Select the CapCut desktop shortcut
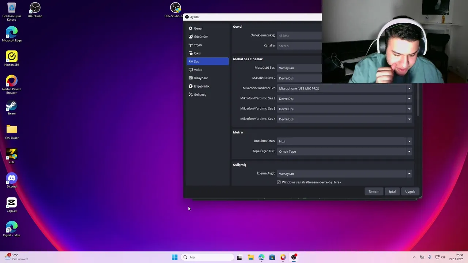The width and height of the screenshot is (468, 263). [11, 205]
